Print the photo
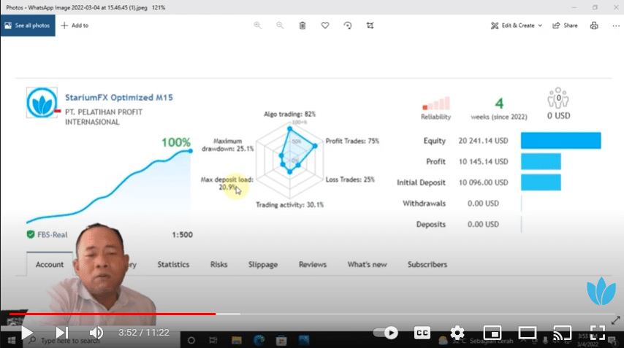 click(x=594, y=26)
